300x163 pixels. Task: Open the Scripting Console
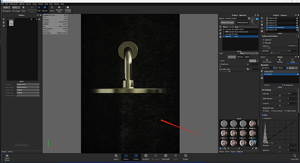point(68,9)
